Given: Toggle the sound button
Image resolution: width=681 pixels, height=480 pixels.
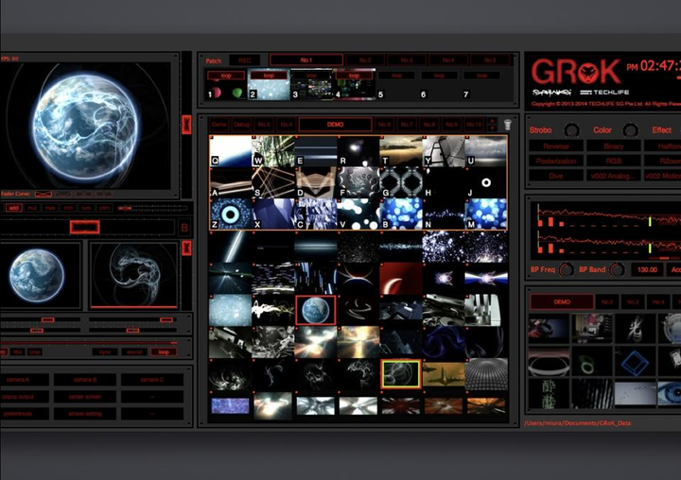Looking at the screenshot, I should (134, 352).
